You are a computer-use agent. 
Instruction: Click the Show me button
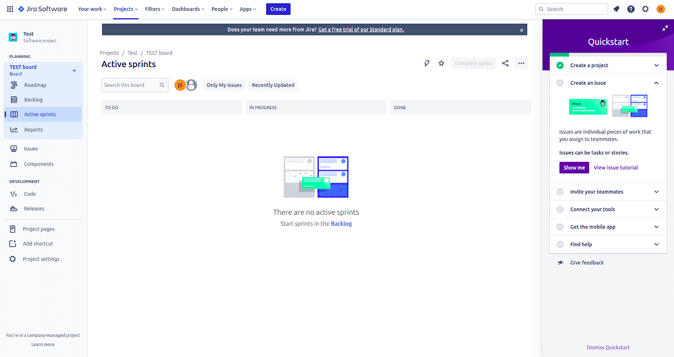pyautogui.click(x=574, y=168)
